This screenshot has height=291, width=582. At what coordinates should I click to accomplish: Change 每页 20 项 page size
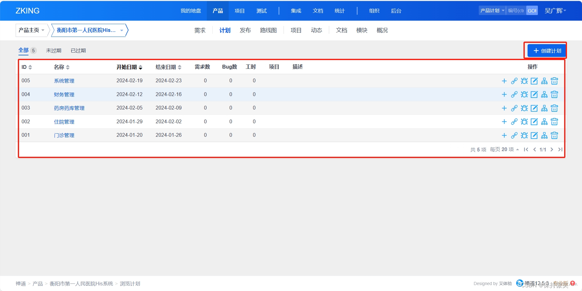(504, 150)
